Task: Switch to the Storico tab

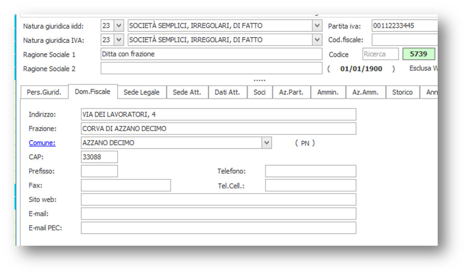Action: point(403,92)
